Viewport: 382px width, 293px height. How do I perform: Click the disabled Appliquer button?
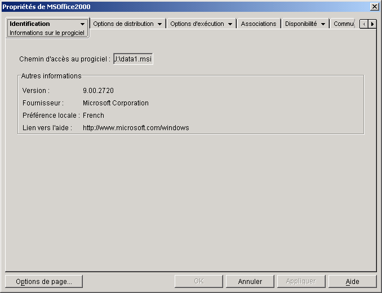301,281
